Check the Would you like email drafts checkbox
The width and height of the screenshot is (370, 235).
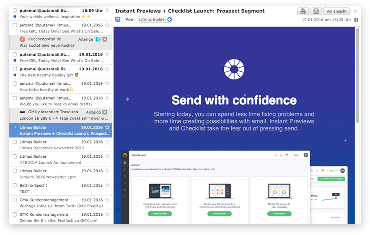point(15,98)
